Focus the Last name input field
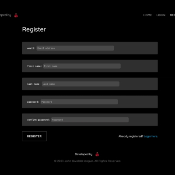This screenshot has height=175, width=175. pos(80,84)
